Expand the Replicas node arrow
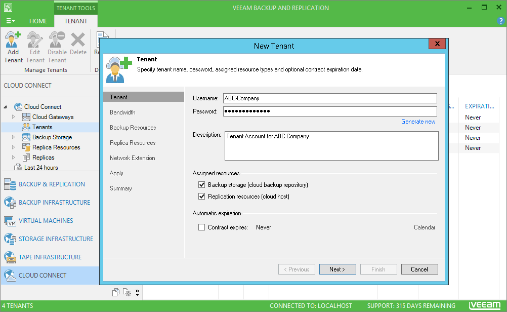Image resolution: width=507 pixels, height=312 pixels. pos(13,158)
